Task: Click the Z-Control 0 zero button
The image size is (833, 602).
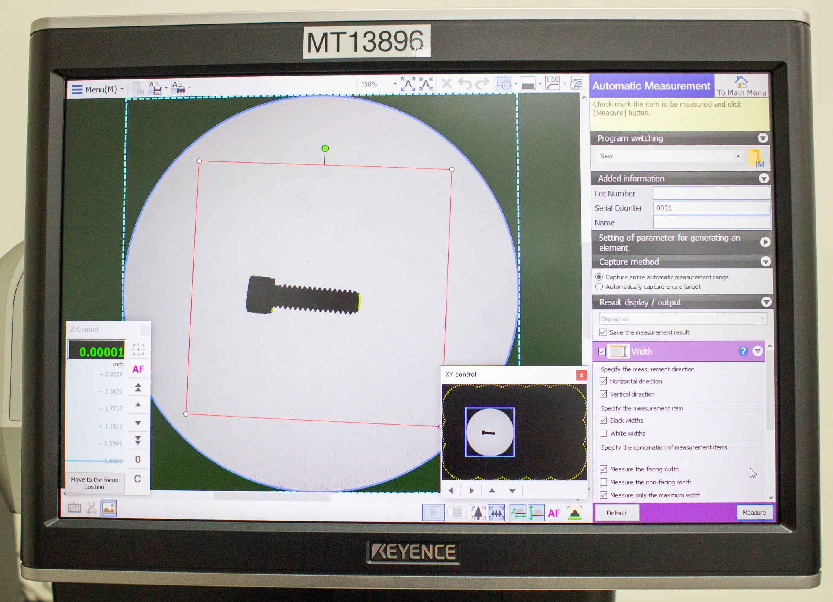Action: [138, 460]
